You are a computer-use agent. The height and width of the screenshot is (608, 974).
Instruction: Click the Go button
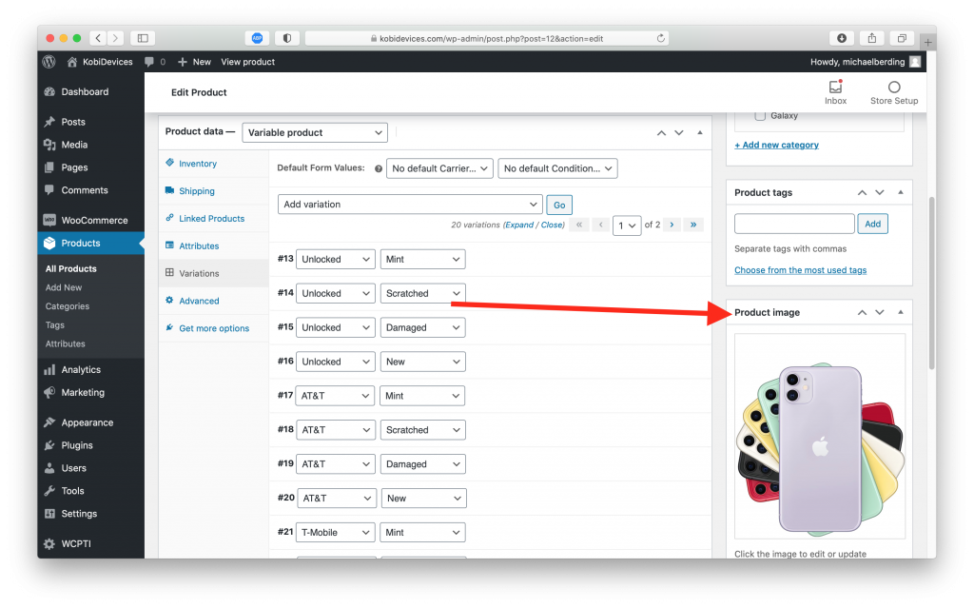point(559,205)
